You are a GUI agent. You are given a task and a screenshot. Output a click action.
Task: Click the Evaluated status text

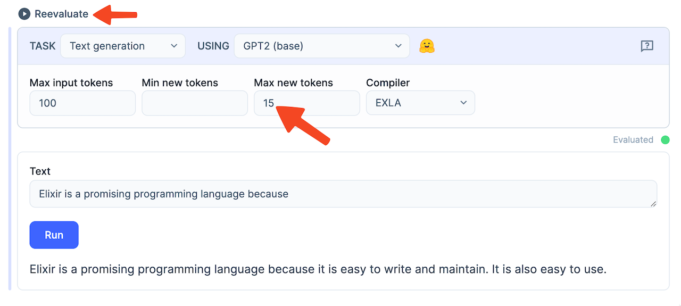(633, 140)
